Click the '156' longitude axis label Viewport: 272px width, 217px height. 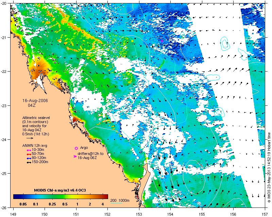point(233,214)
